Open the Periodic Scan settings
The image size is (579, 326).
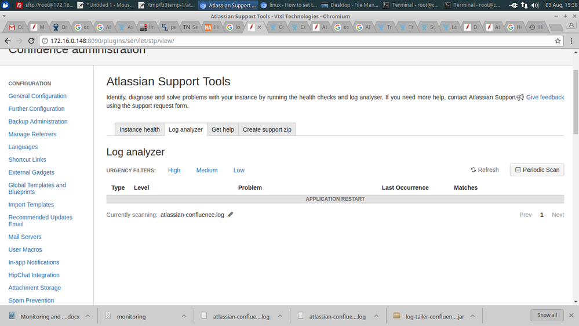(537, 169)
